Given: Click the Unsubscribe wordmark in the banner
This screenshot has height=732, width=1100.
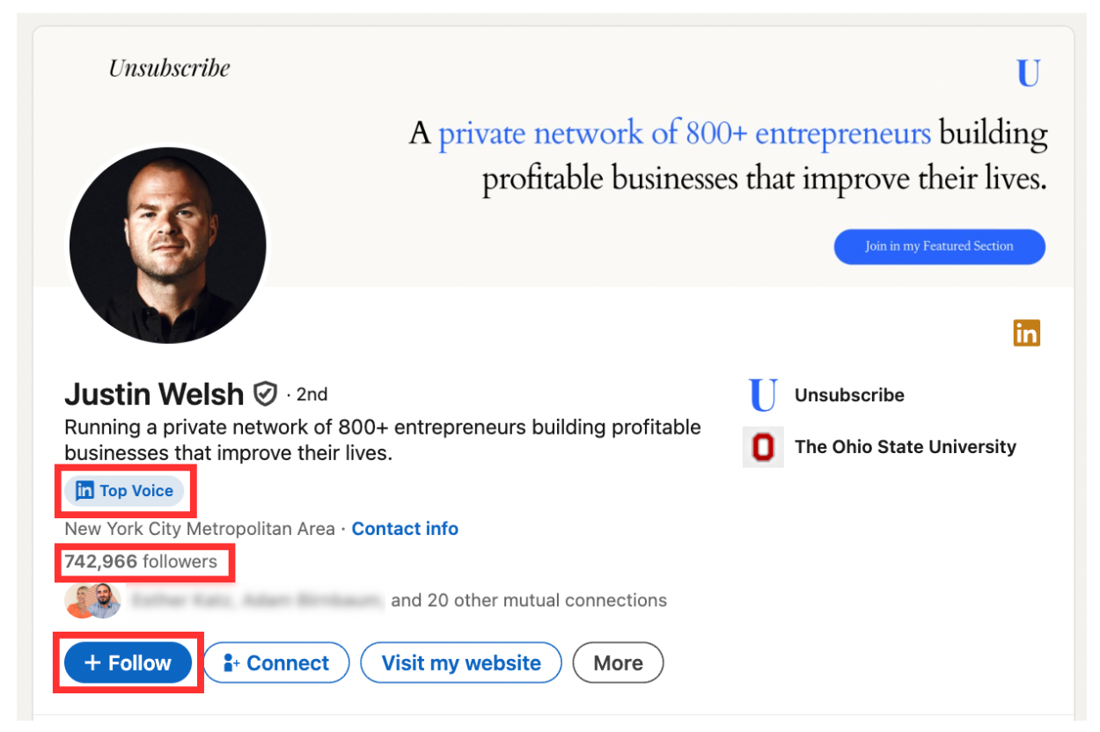Looking at the screenshot, I should click(x=170, y=68).
